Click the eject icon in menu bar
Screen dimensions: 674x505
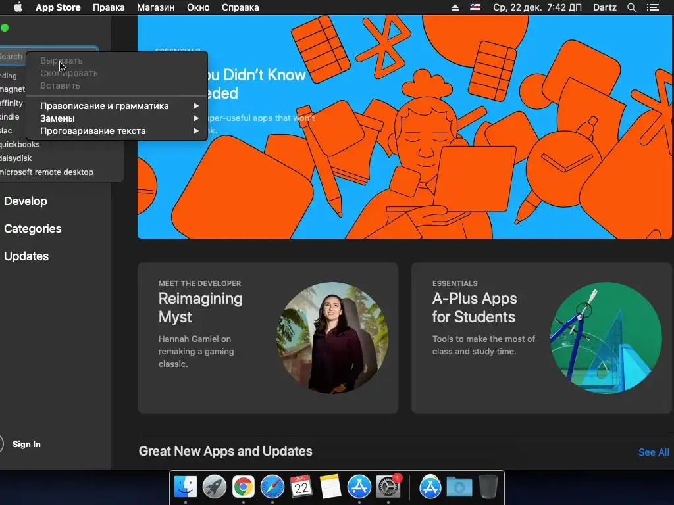455,7
